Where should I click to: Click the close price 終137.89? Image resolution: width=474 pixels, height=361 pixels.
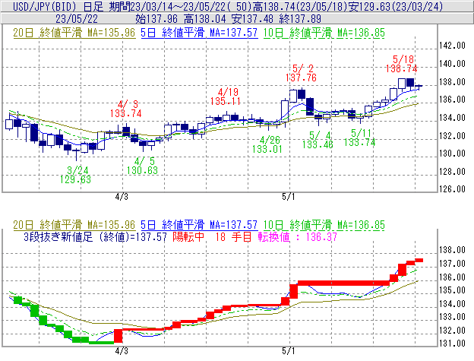point(300,19)
